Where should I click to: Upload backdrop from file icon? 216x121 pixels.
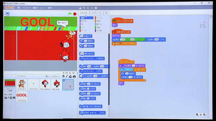[x=11, y=98]
